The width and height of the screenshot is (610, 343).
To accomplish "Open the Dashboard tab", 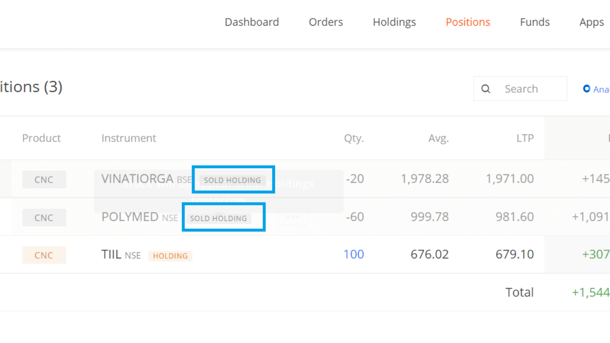I will [252, 22].
